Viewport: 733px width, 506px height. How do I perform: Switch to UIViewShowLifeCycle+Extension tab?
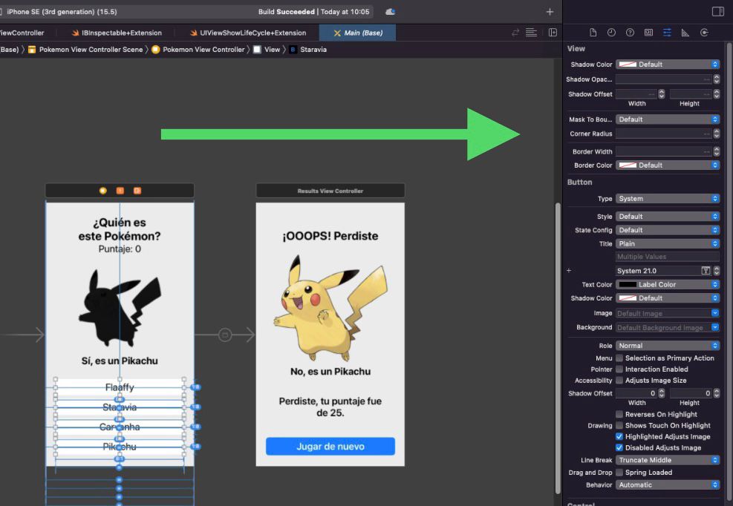click(x=248, y=33)
